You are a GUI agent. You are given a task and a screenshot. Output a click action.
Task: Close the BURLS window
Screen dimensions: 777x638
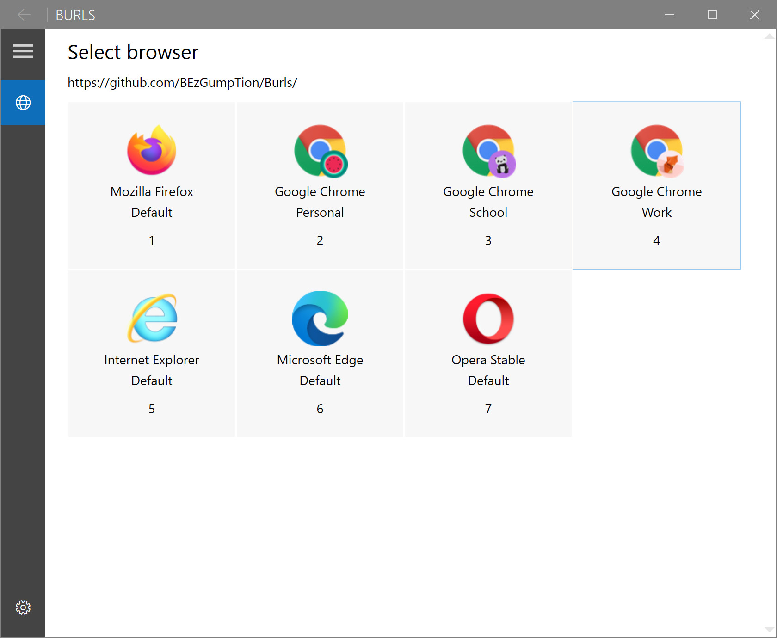tap(755, 15)
